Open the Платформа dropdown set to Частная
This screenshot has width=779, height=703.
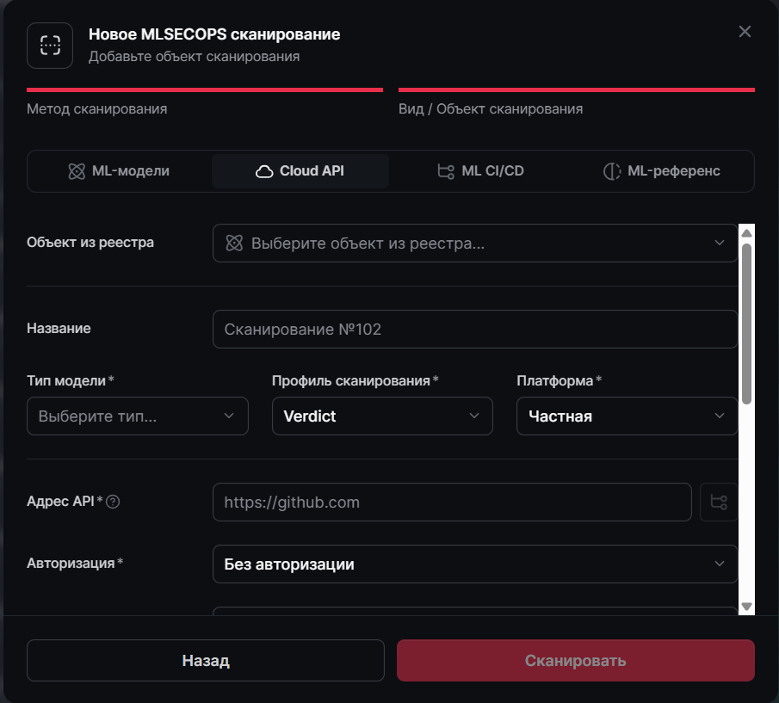[x=627, y=416]
